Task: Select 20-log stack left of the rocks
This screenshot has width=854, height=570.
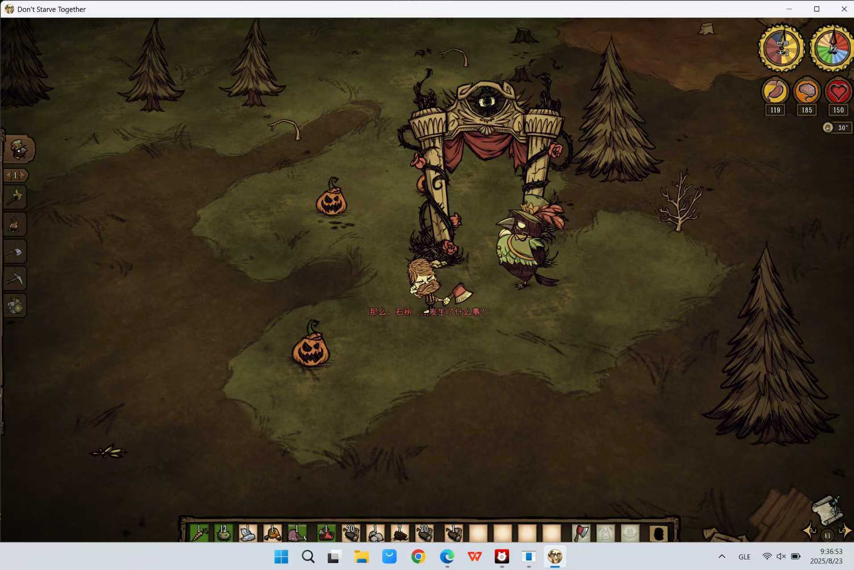Action: pyautogui.click(x=351, y=533)
